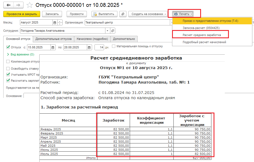The height and width of the screenshot is (162, 254).
Task: Click the Май 2025 row label
Action: tap(48, 146)
